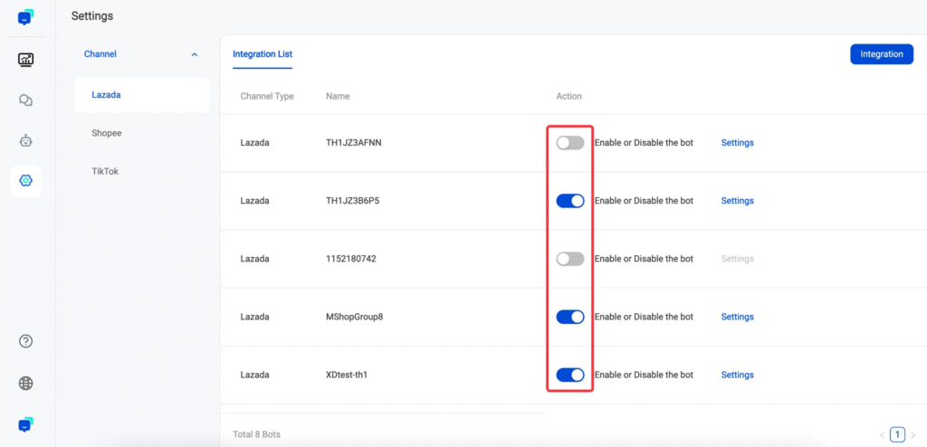Switch to the Integration List tab
Screen dimensions: 927x447
point(263,54)
